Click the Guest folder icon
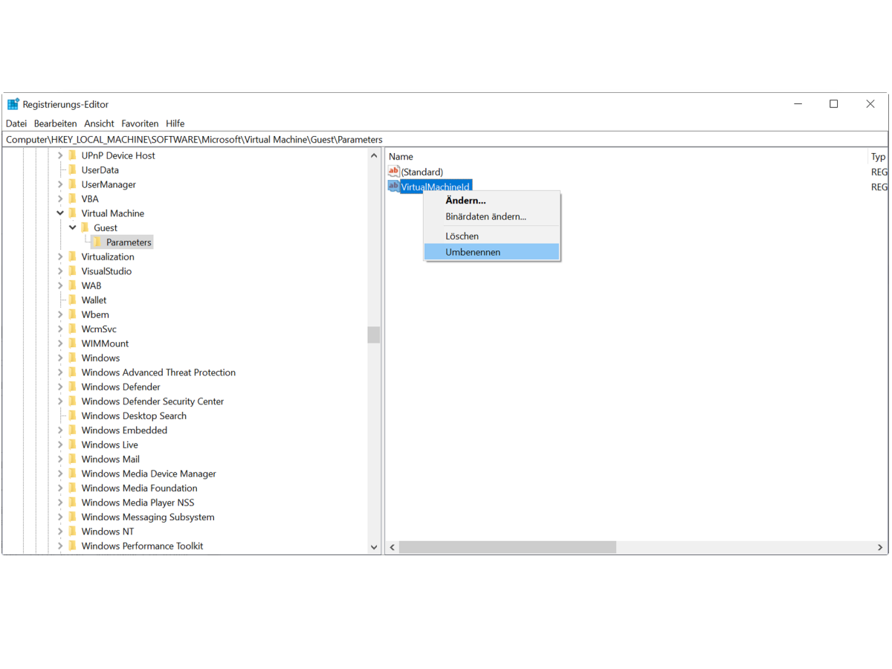Screen dimensions: 892x669 click(x=85, y=227)
